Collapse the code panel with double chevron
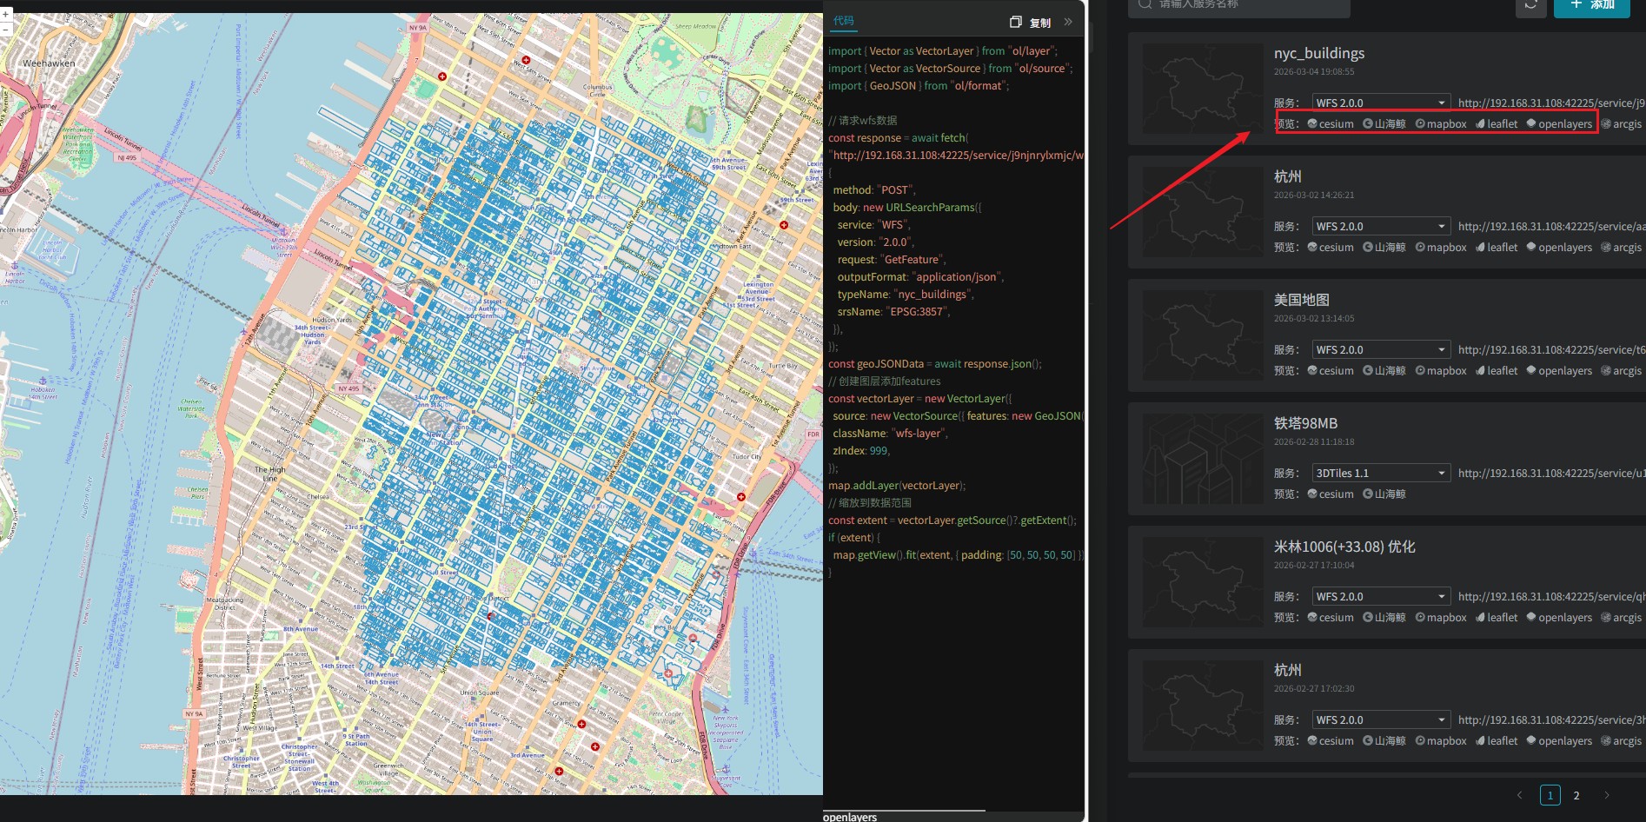The height and width of the screenshot is (822, 1646). click(1068, 22)
